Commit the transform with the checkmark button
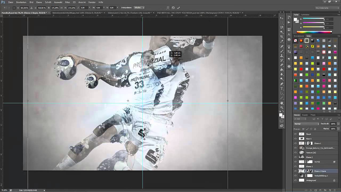Screen dimensions: 341x192 [x=178, y=8]
